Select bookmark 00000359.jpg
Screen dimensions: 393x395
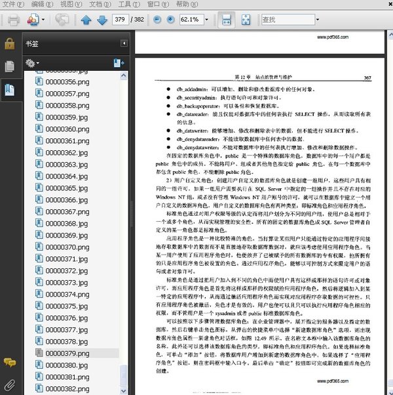click(67, 117)
